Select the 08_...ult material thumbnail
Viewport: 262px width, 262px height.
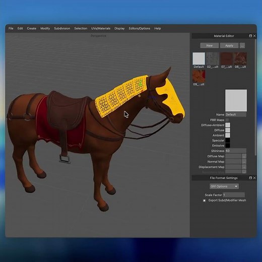[240, 58]
